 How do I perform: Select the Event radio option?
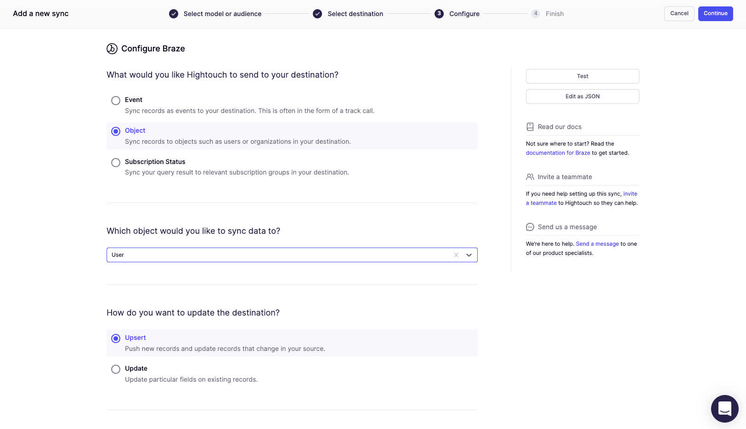coord(116,101)
